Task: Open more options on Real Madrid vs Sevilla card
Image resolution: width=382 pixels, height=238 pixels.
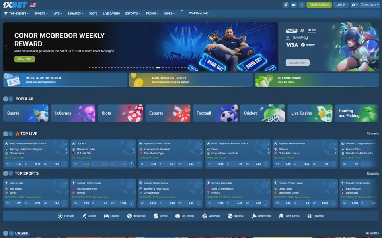Action: pos(64,203)
